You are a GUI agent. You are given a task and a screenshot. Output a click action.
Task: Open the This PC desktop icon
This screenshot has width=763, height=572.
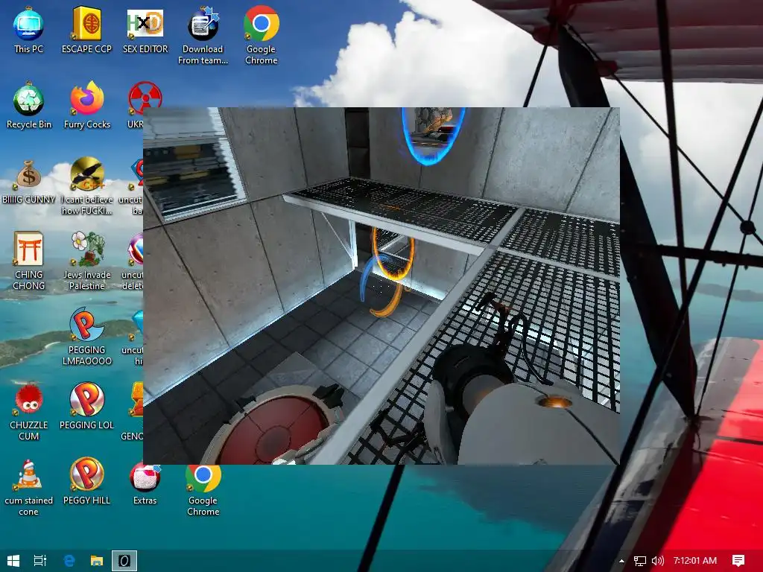tap(29, 30)
